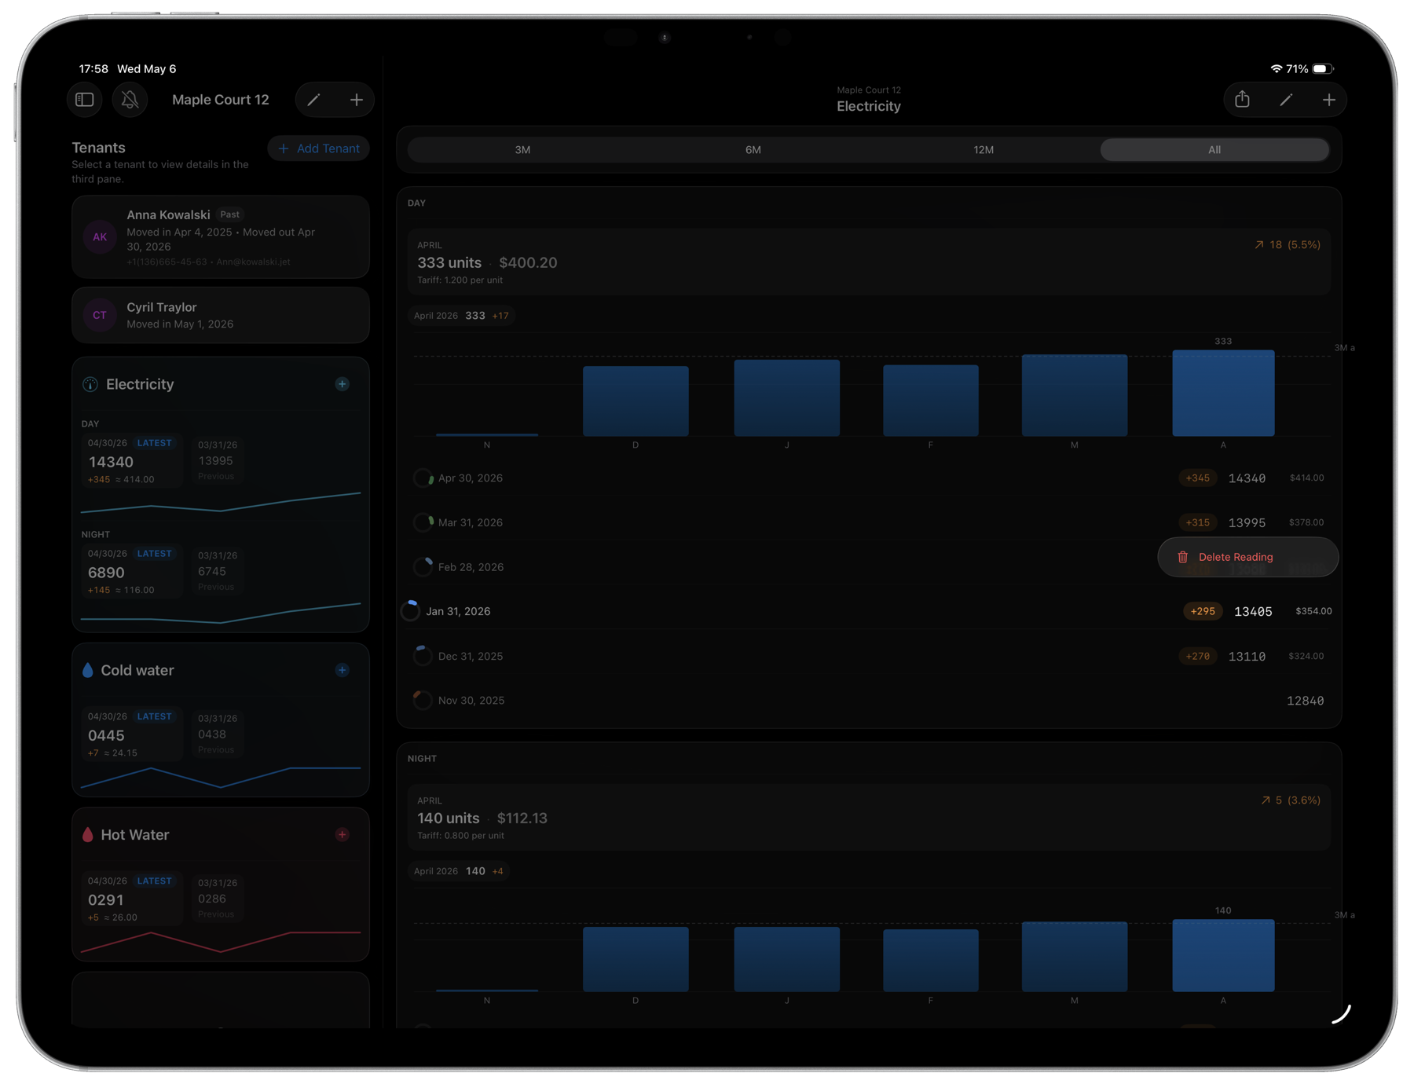The image size is (1414, 1084).
Task: Tap the +295 badge on Jan 31 row
Action: pos(1203,611)
